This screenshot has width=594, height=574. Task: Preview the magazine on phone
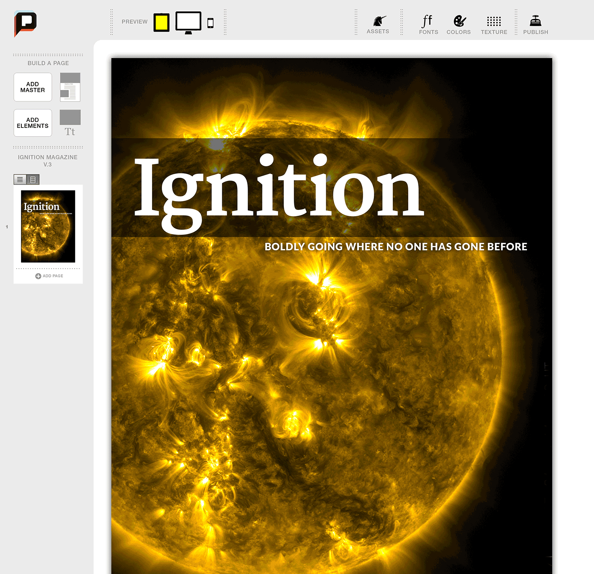click(x=209, y=22)
